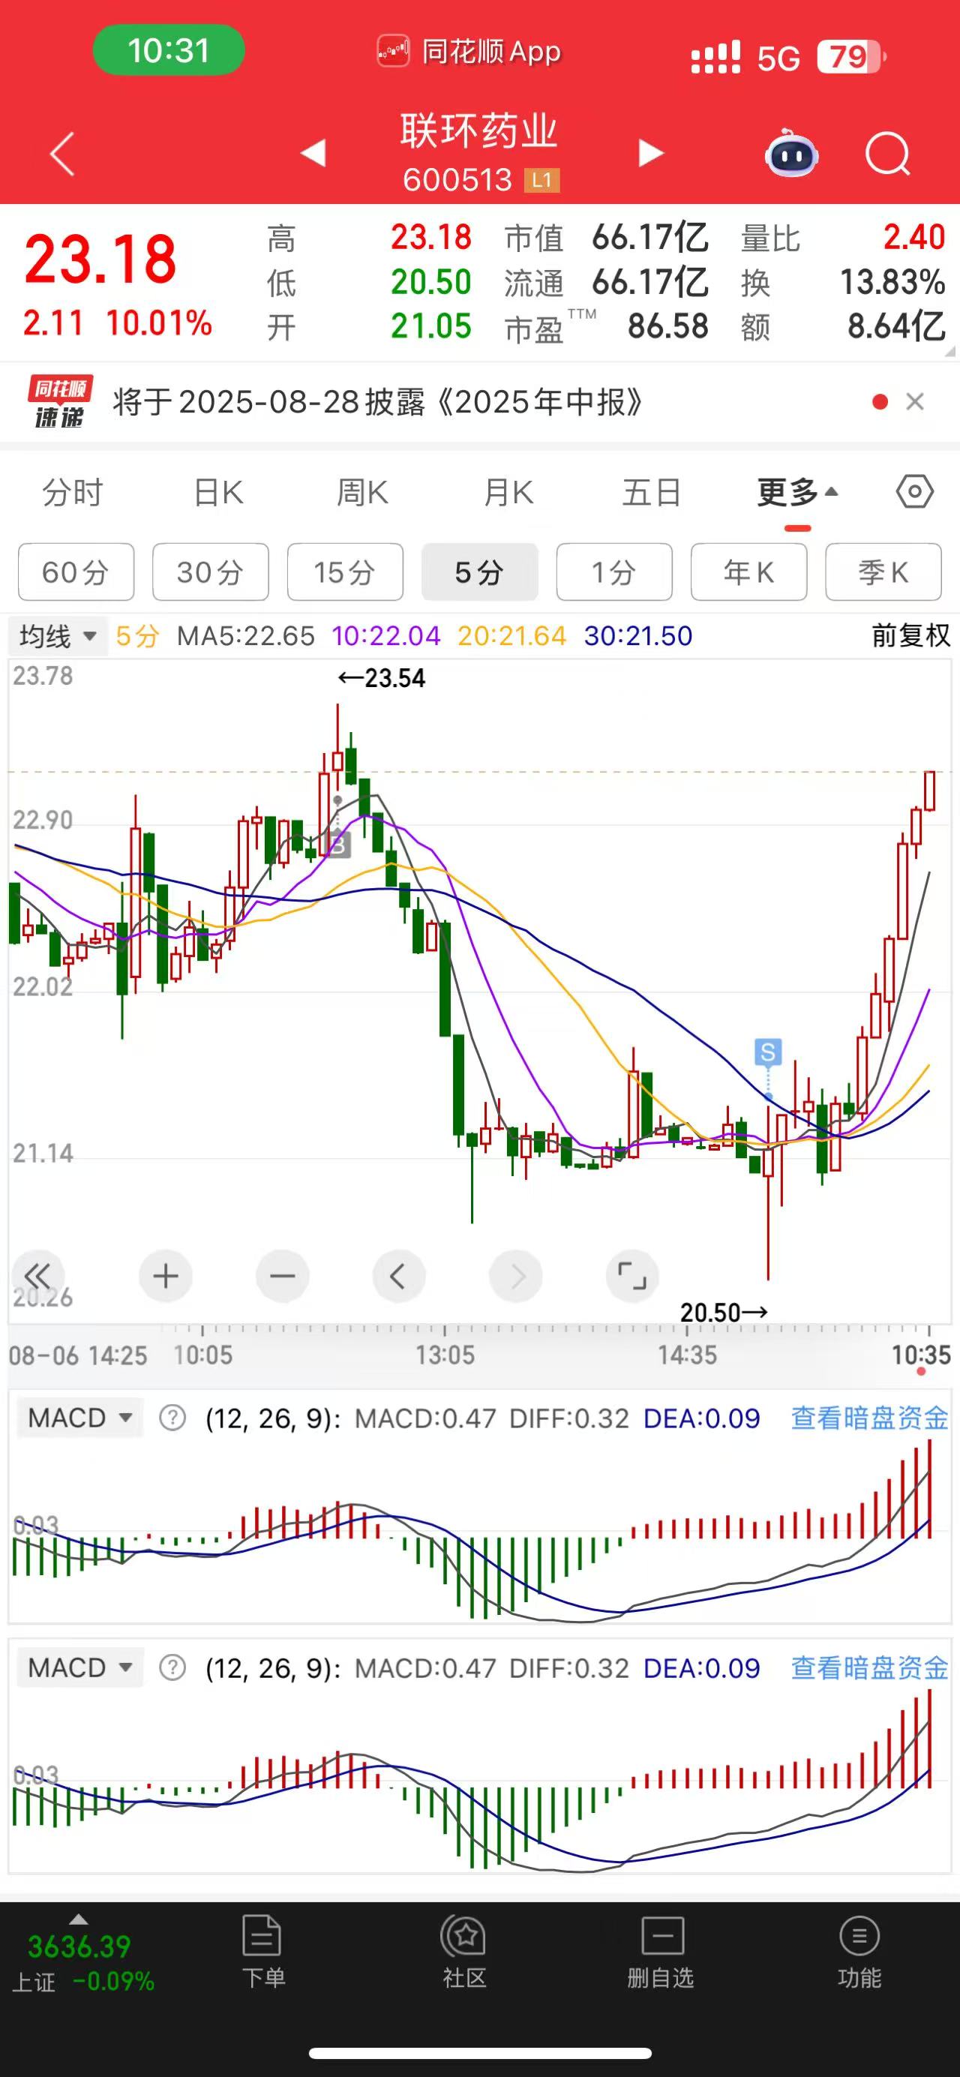The width and height of the screenshot is (960, 2077).
Task: Open the 社区 community tab
Action: click(x=464, y=1952)
